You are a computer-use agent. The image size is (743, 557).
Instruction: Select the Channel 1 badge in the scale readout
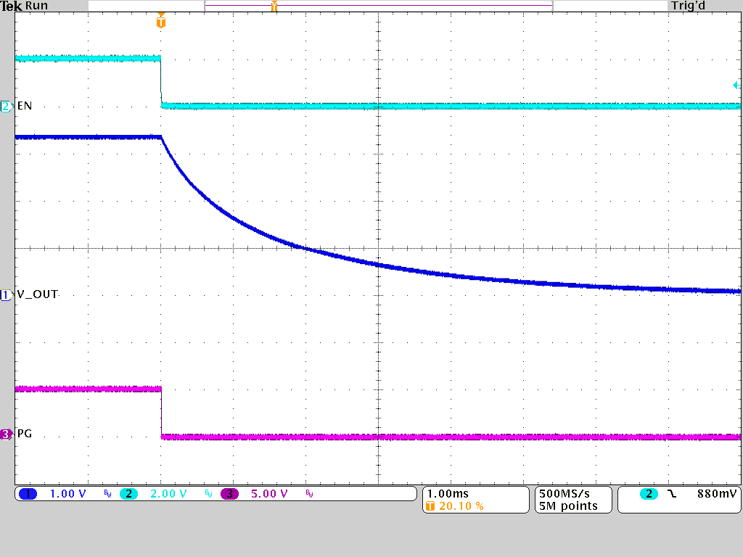[28, 494]
